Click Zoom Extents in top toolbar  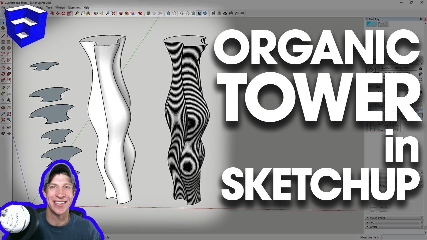(x=114, y=13)
